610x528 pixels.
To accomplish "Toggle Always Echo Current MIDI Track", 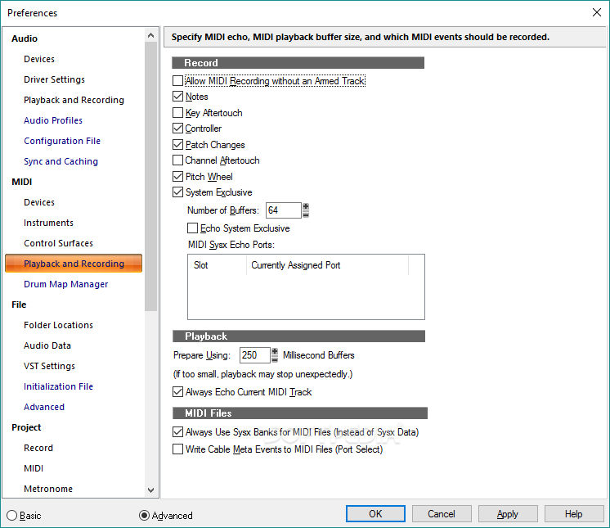I will (x=177, y=392).
